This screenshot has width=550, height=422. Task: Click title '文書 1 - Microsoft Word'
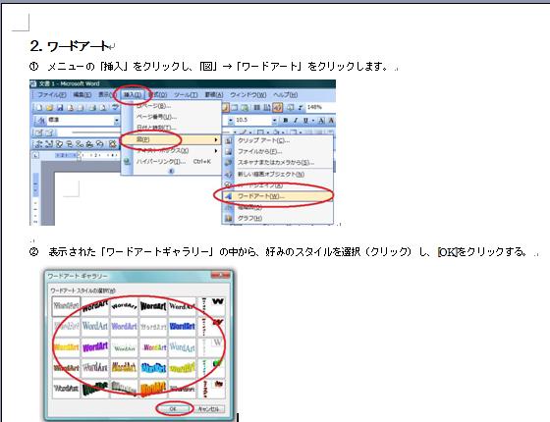click(70, 83)
